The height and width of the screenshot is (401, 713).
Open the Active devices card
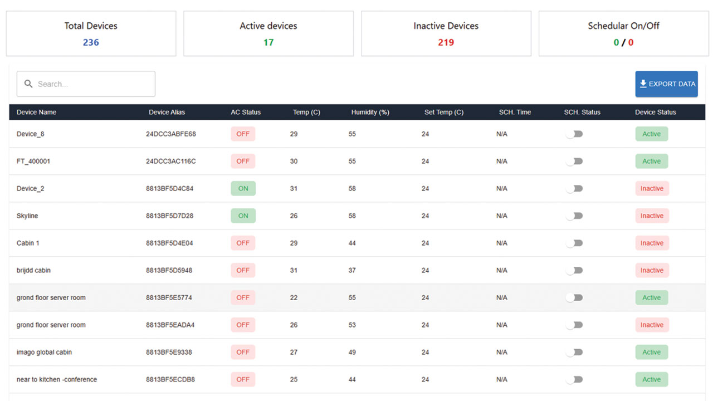(x=268, y=33)
